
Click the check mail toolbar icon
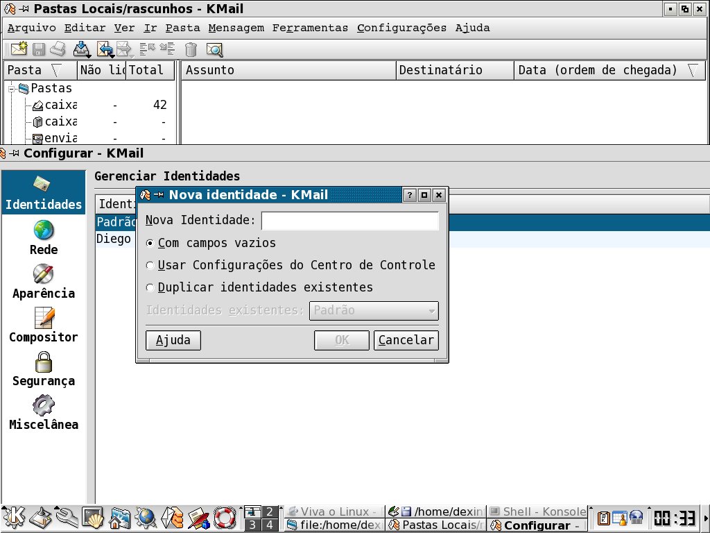click(x=81, y=49)
